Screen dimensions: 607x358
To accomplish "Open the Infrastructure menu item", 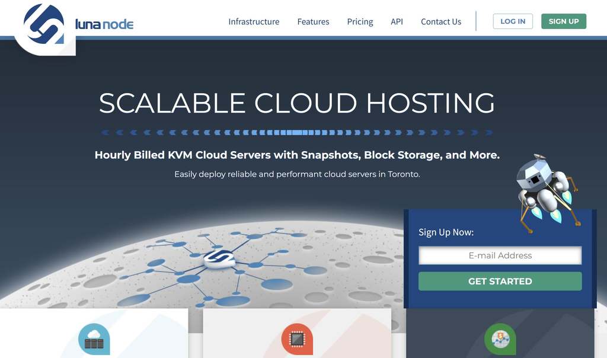I will pos(254,22).
